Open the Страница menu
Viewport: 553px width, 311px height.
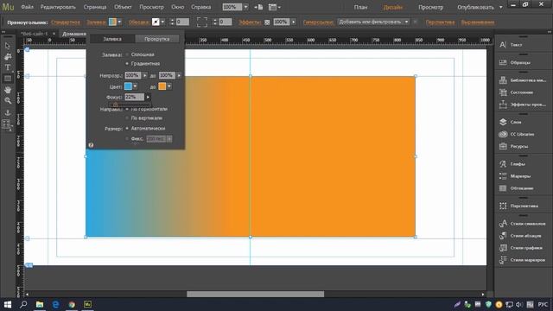[95, 7]
